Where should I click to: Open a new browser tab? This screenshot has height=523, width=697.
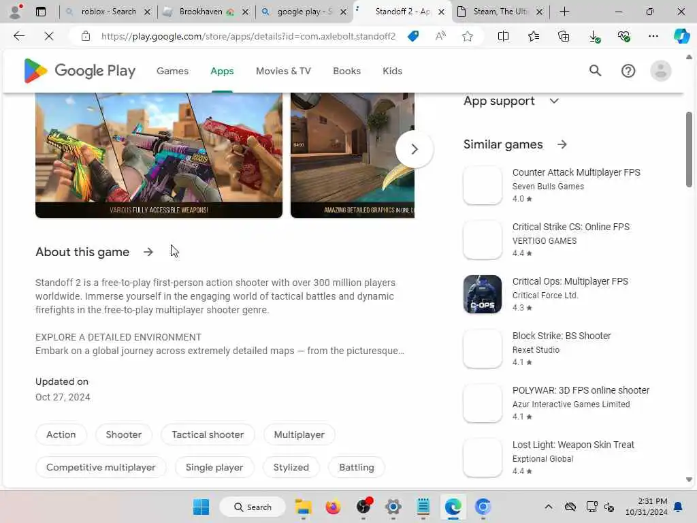[x=564, y=12]
